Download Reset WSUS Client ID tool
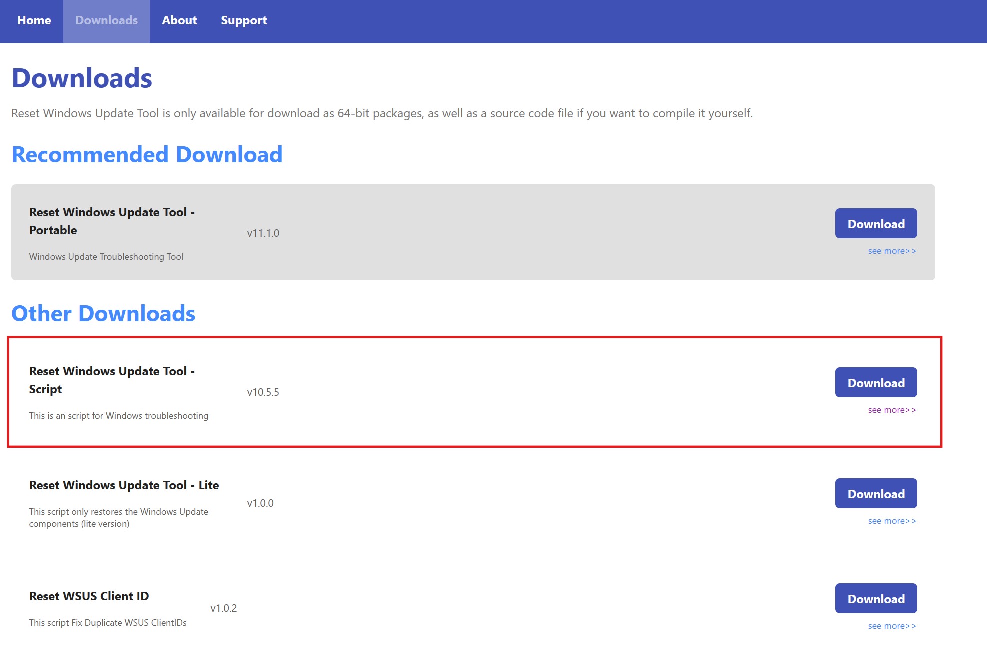 876,598
